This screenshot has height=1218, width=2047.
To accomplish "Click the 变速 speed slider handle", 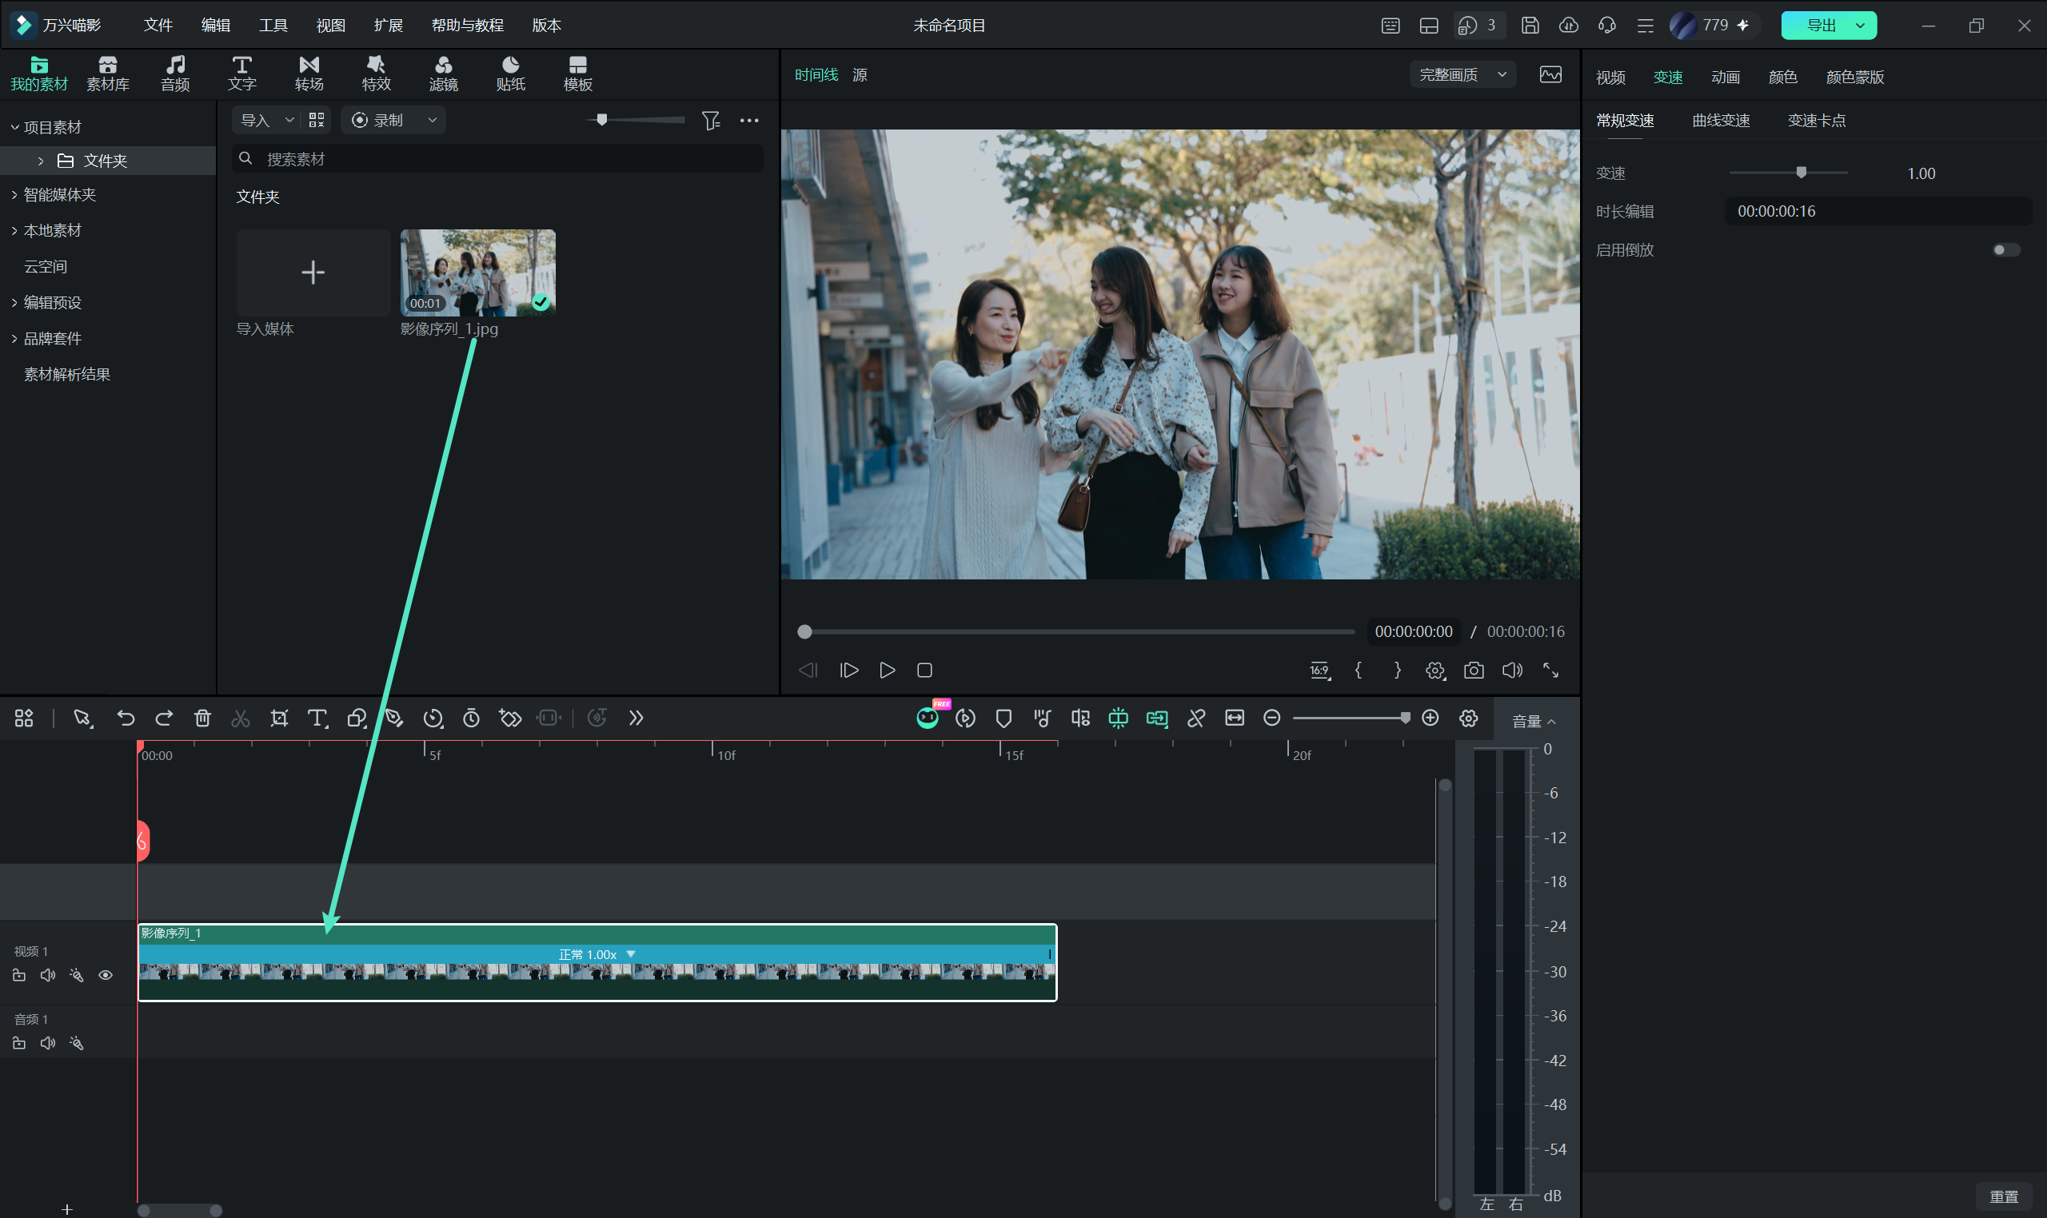I will click(1801, 173).
